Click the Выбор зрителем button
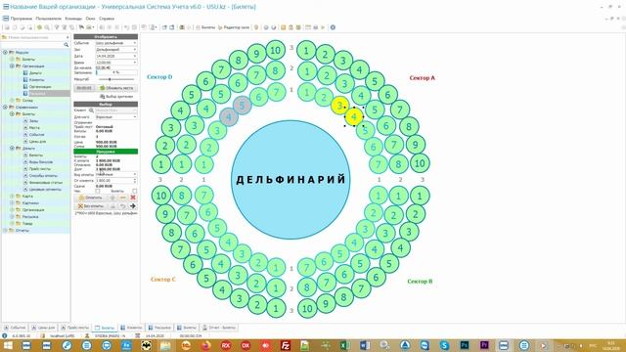 point(116,97)
